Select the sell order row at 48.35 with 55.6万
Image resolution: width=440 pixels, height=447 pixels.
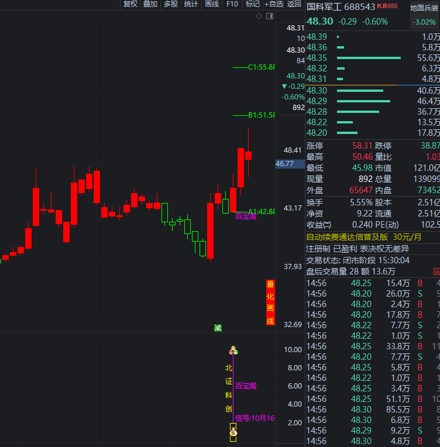[373, 58]
